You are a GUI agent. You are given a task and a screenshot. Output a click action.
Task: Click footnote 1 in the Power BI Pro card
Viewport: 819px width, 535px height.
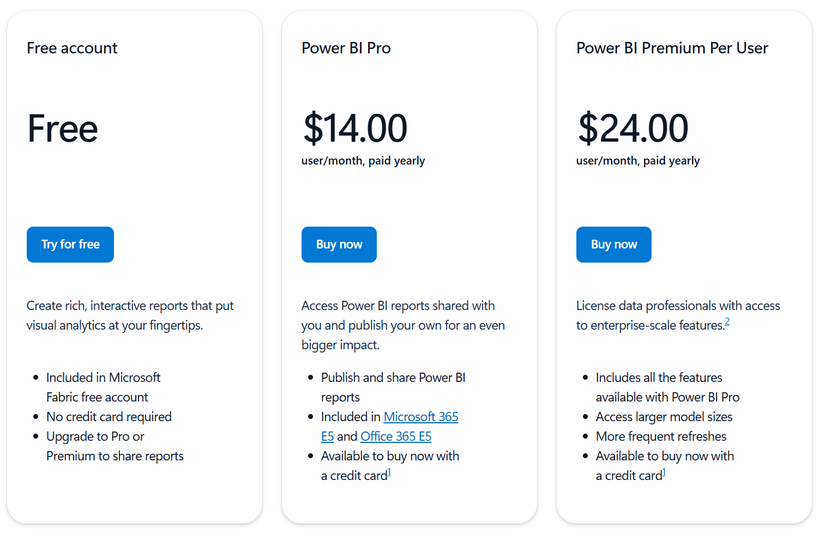coord(389,473)
